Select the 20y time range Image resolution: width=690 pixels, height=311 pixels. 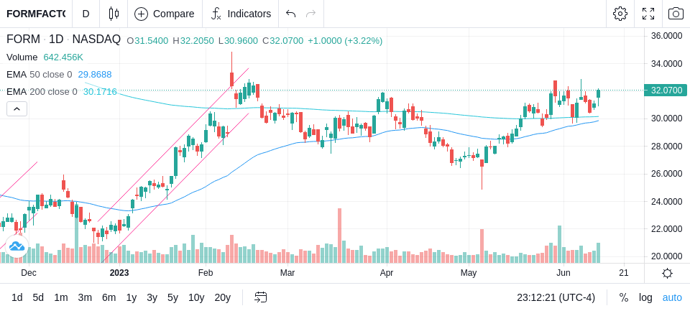pos(222,297)
